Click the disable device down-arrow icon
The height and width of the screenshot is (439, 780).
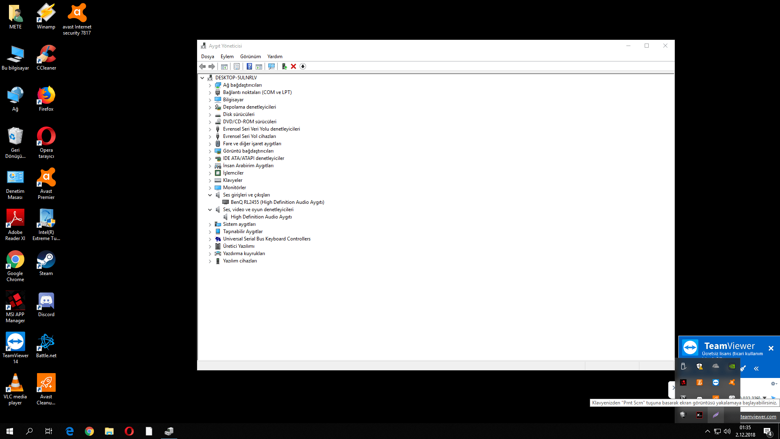[x=303, y=66]
